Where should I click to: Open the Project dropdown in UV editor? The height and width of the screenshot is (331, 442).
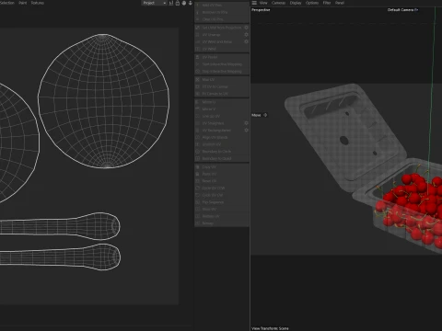[x=155, y=3]
